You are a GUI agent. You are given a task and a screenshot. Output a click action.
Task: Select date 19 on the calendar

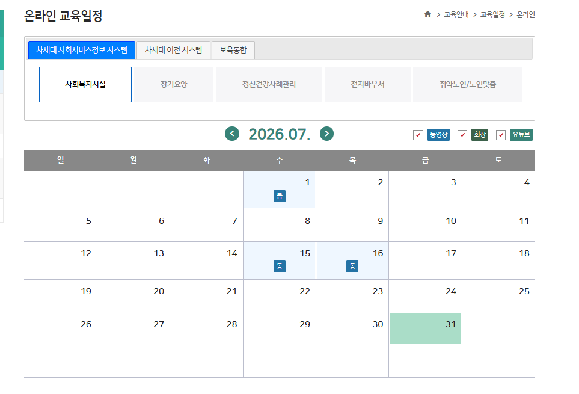coord(61,295)
